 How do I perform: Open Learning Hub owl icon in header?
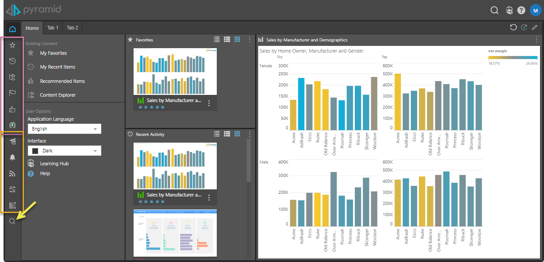click(x=509, y=10)
